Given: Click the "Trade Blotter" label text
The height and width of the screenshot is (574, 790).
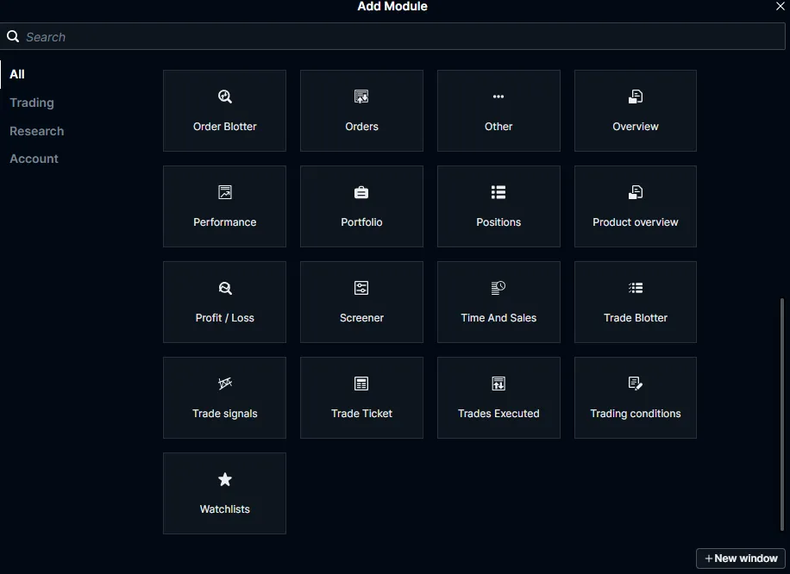Looking at the screenshot, I should tap(636, 318).
